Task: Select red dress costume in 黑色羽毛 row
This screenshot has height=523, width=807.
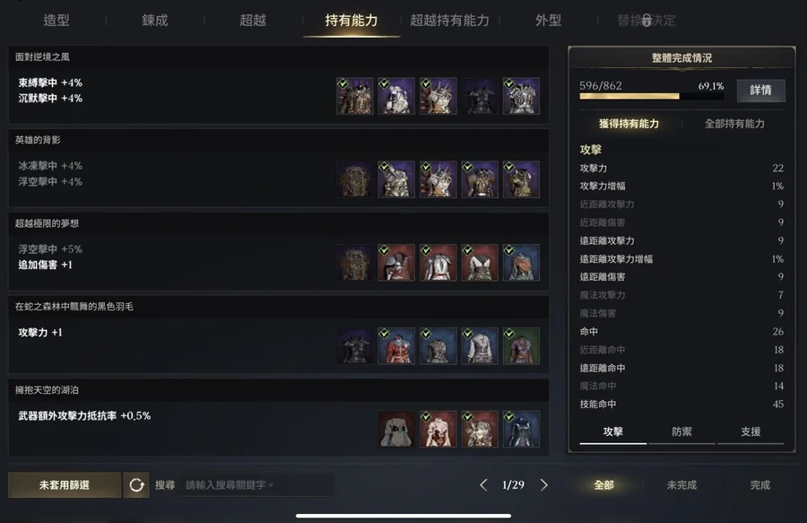Action: click(396, 346)
